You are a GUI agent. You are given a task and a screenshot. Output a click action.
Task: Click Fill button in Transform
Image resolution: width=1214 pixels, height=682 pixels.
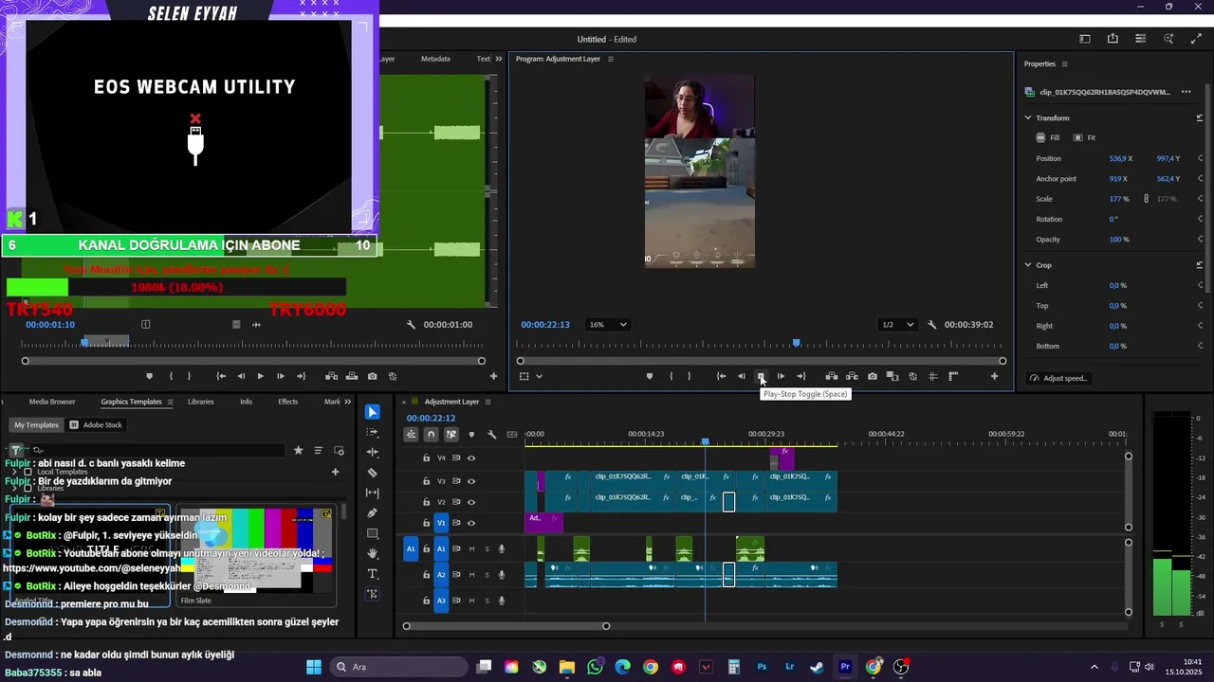[x=1048, y=138]
